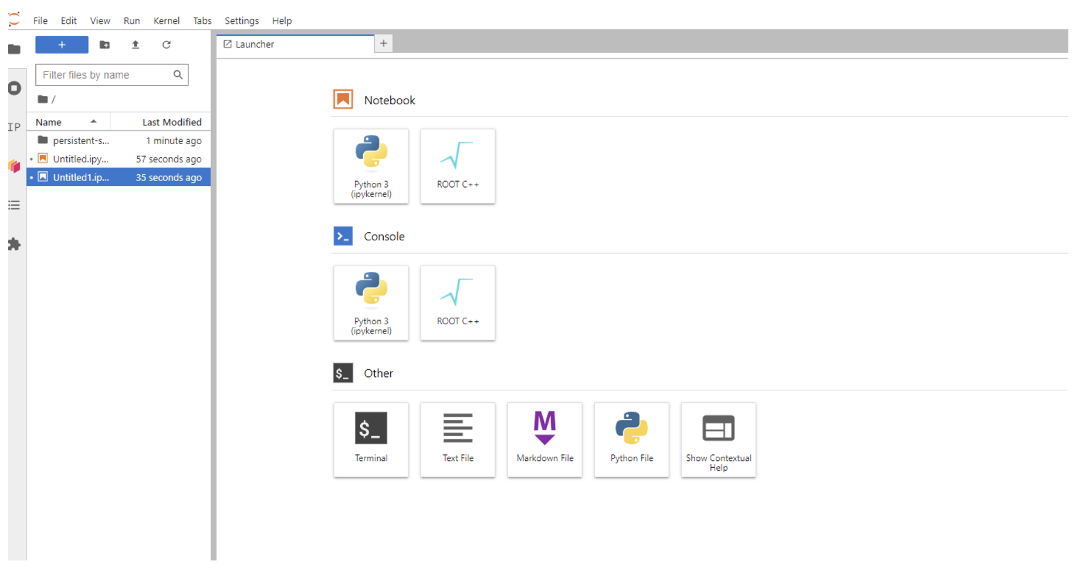Screen dimensions: 1083x571
Task: Open the extension manager puzzle icon
Action: 14,244
